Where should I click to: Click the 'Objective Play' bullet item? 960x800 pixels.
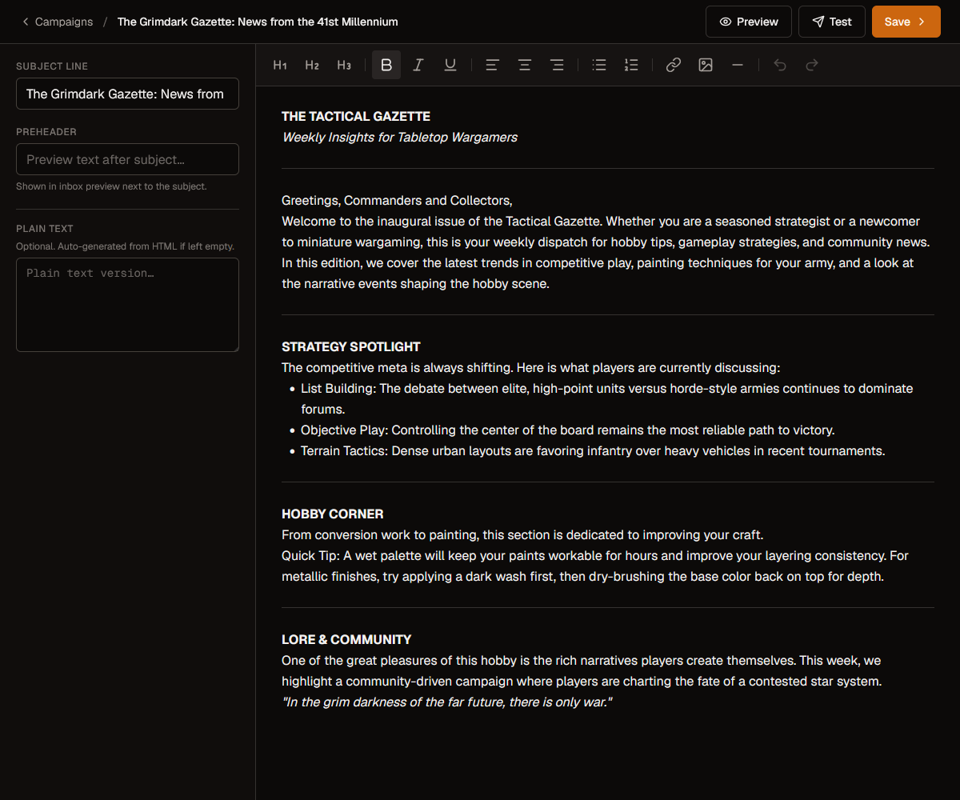tap(568, 430)
